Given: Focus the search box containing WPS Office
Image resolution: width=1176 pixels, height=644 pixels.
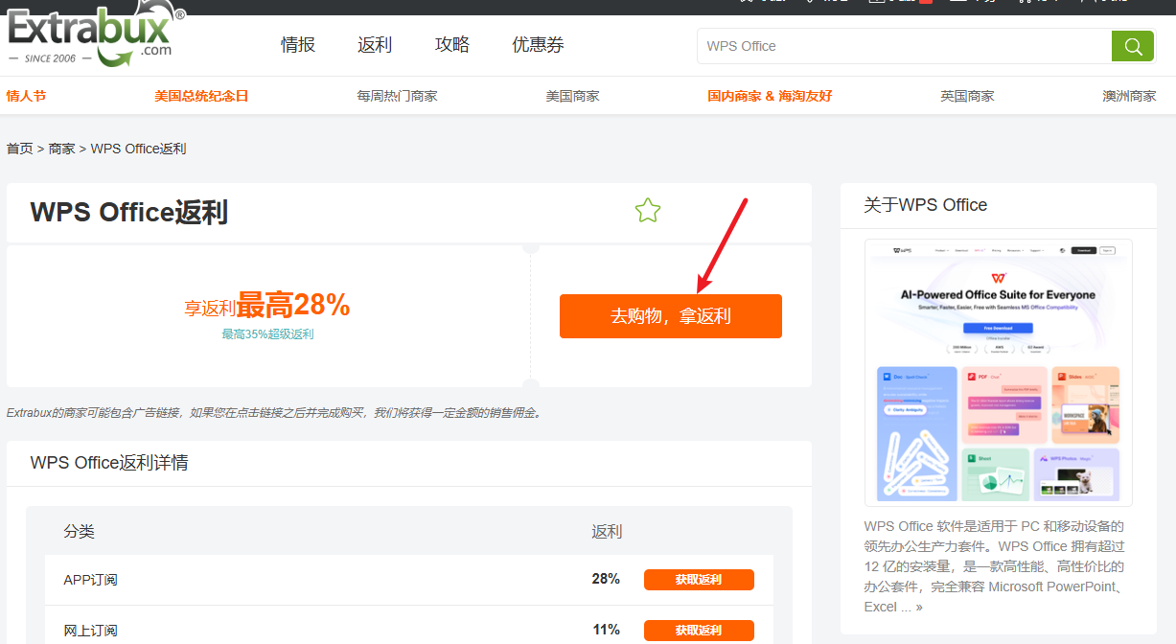Looking at the screenshot, I should 904,46.
